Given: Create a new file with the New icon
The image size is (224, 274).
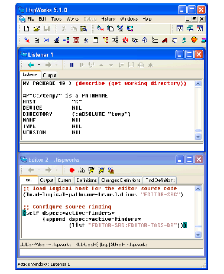Looking at the screenshot, I should [27, 29].
